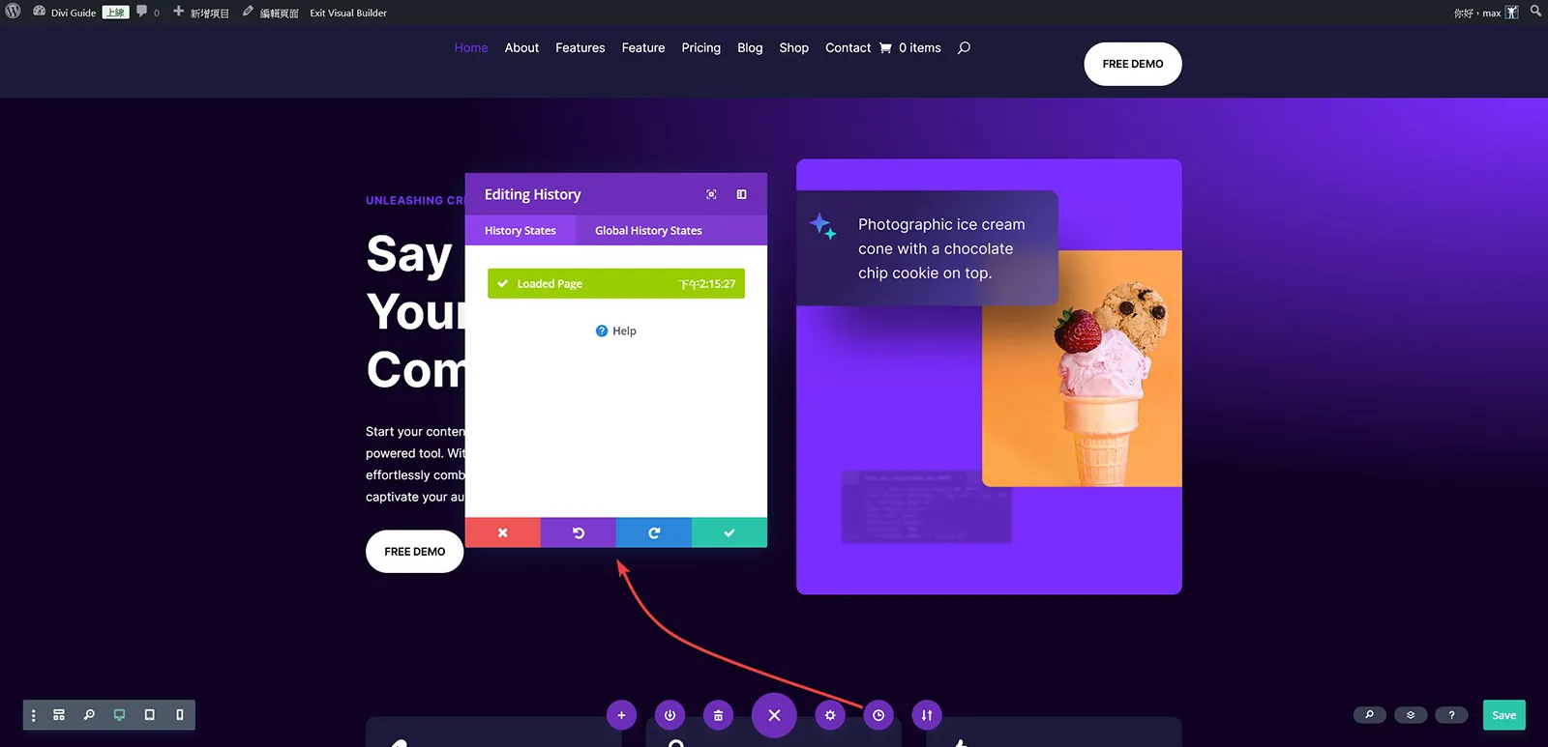Click the trash clear layout icon

[718, 715]
